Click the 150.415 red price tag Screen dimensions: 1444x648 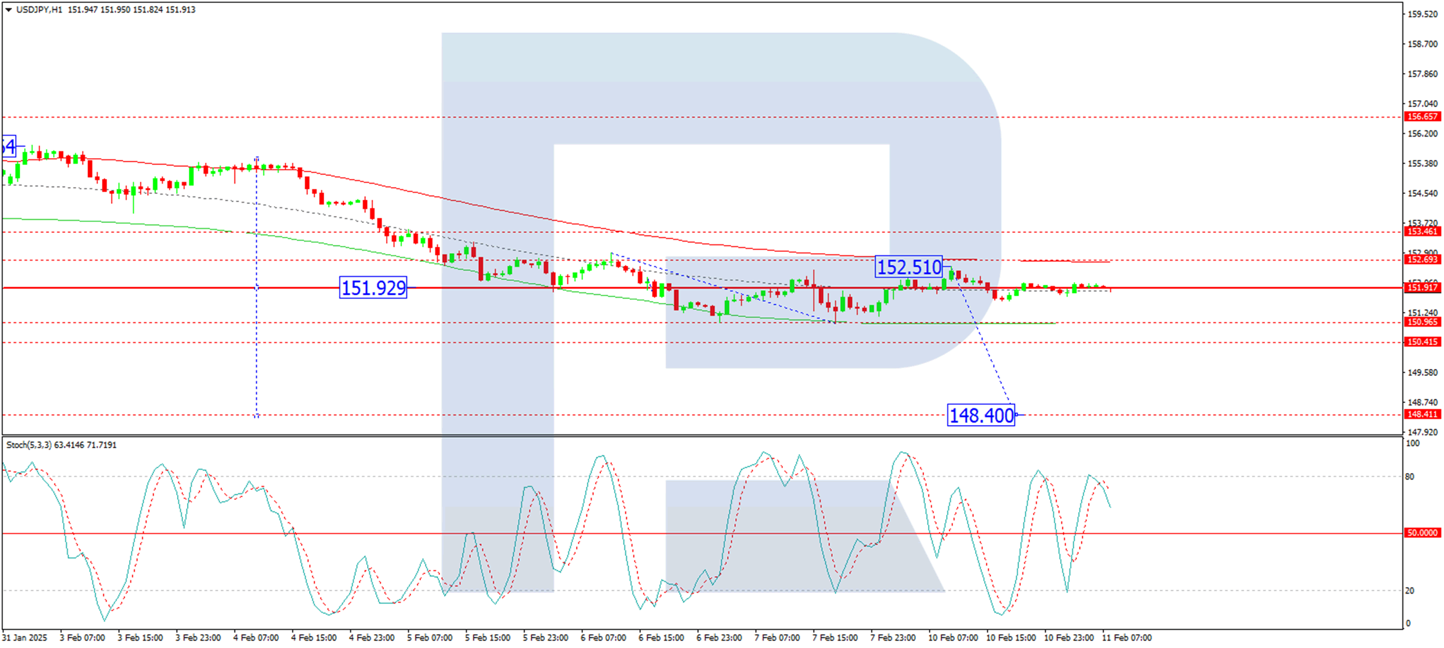[1422, 342]
